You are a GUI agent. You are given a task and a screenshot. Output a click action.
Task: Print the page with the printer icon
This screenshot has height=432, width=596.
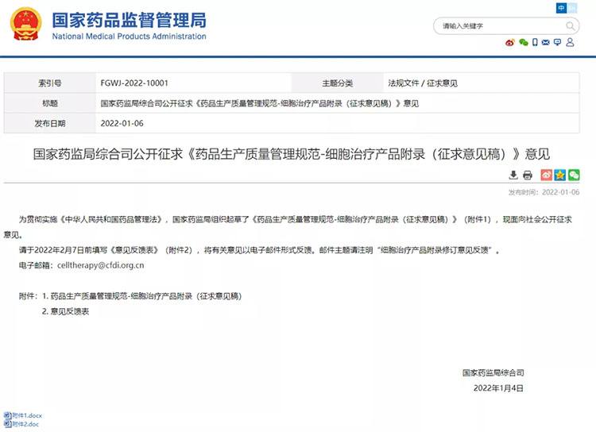click(x=527, y=175)
